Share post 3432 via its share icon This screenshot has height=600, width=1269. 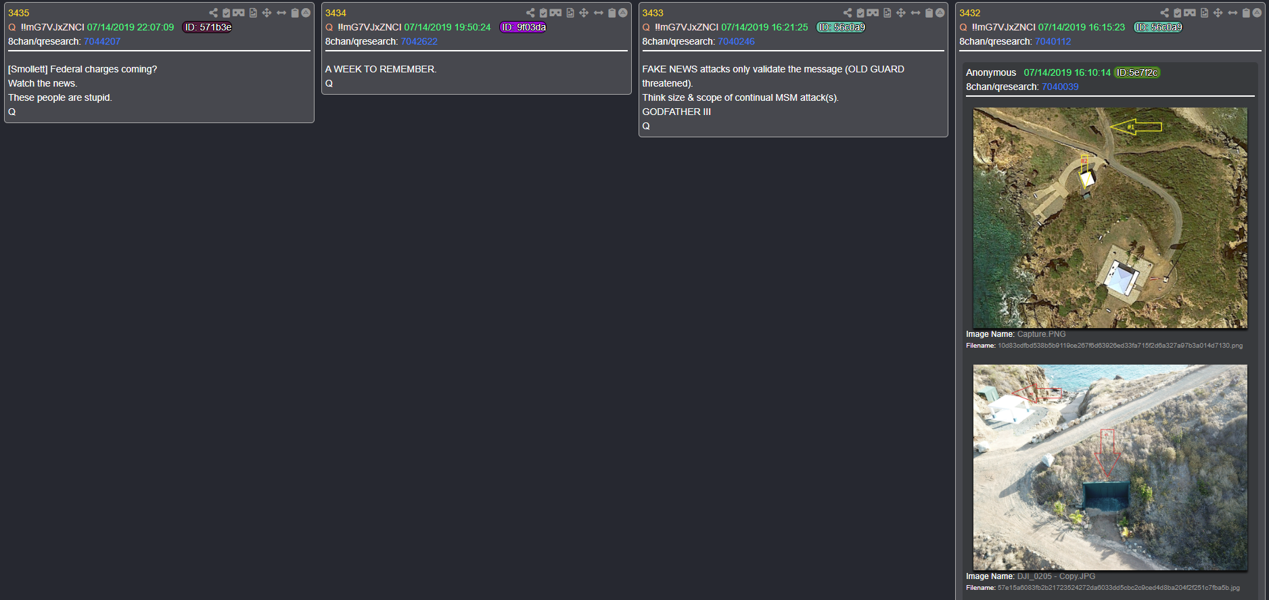1164,13
